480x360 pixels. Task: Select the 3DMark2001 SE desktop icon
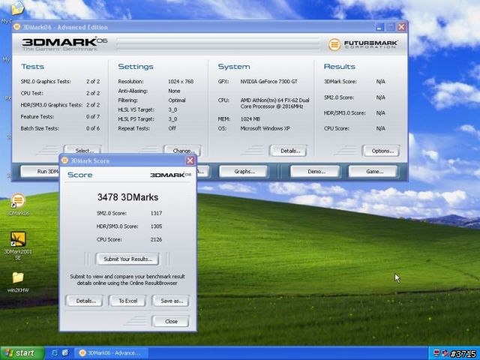18,239
